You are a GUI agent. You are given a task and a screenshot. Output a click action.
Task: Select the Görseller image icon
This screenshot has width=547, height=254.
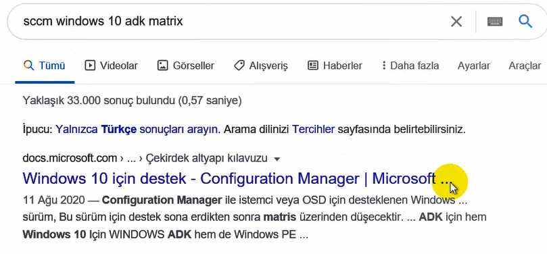(162, 66)
